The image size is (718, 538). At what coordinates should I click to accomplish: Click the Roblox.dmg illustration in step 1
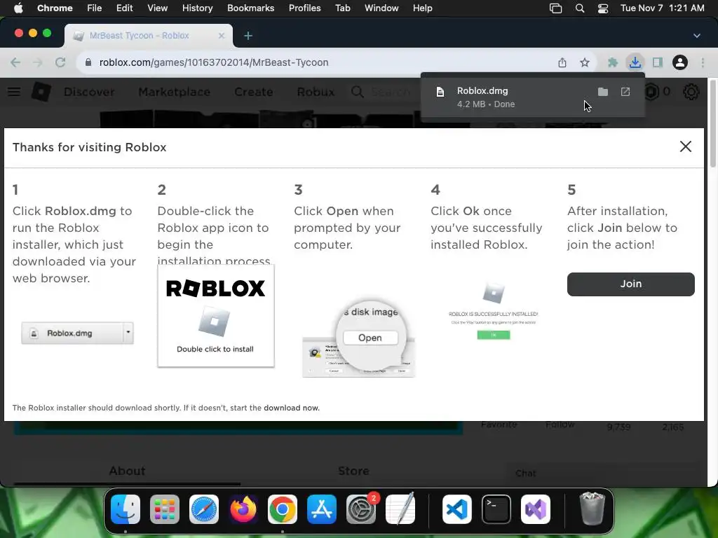click(77, 333)
